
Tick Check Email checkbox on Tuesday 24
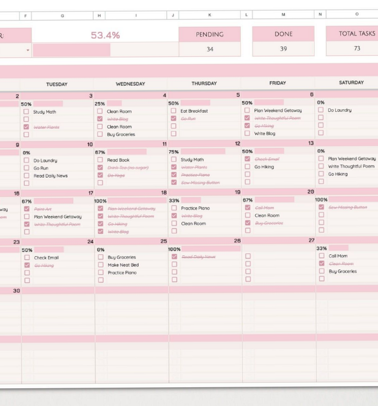27,257
